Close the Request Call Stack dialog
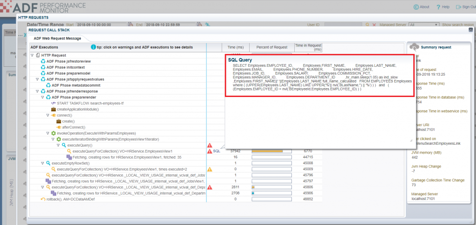 (470, 29)
